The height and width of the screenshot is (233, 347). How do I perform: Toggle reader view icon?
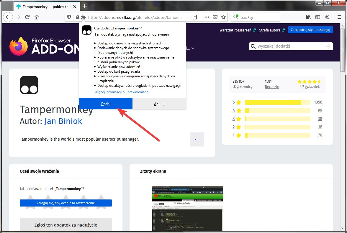coord(195,17)
